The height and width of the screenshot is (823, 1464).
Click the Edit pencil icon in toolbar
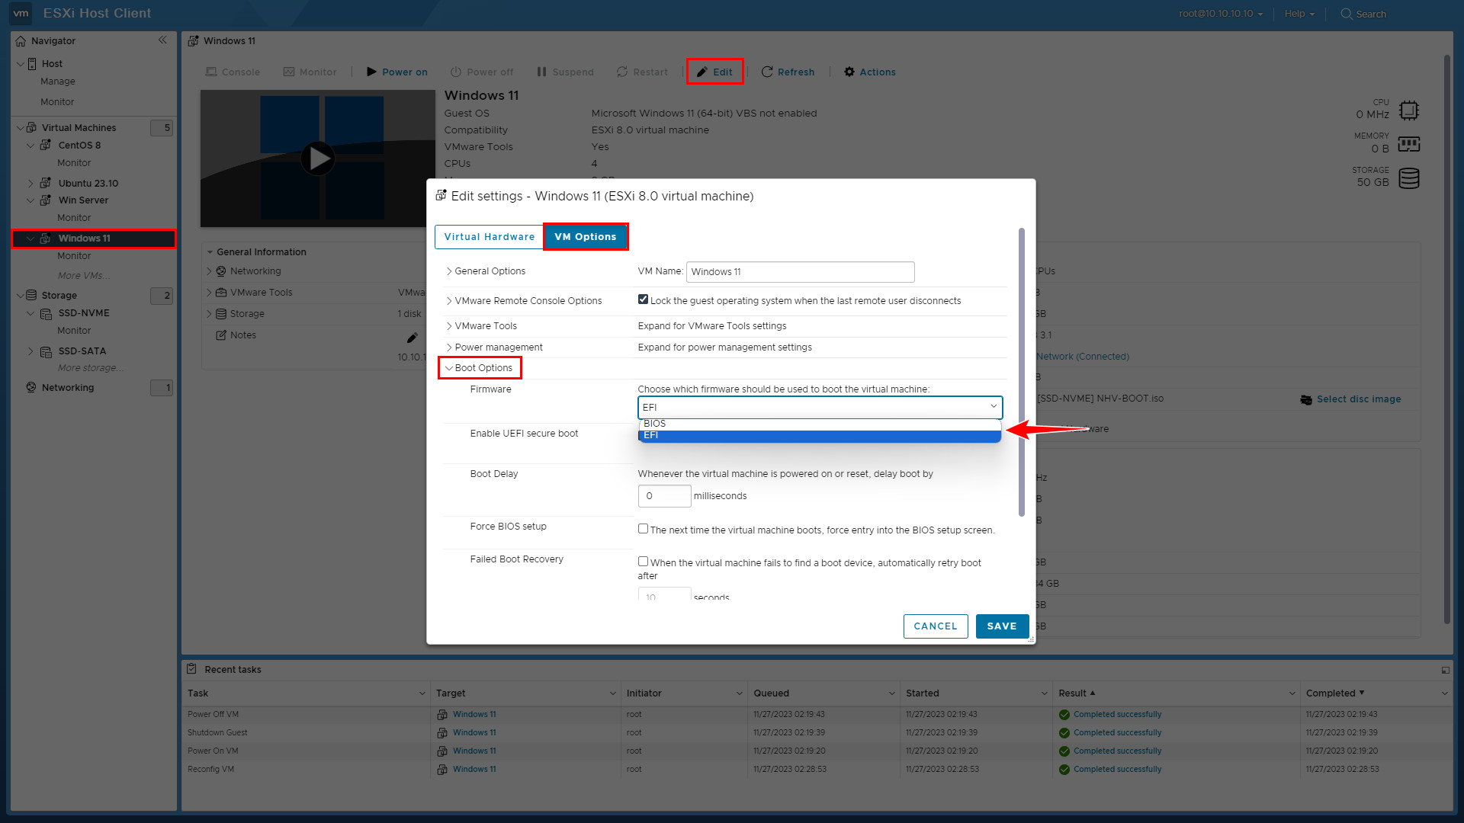pyautogui.click(x=702, y=72)
